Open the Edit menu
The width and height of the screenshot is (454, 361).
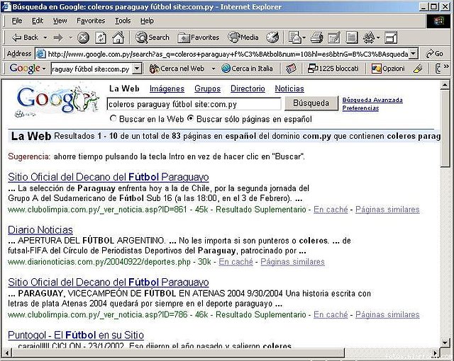click(x=38, y=21)
